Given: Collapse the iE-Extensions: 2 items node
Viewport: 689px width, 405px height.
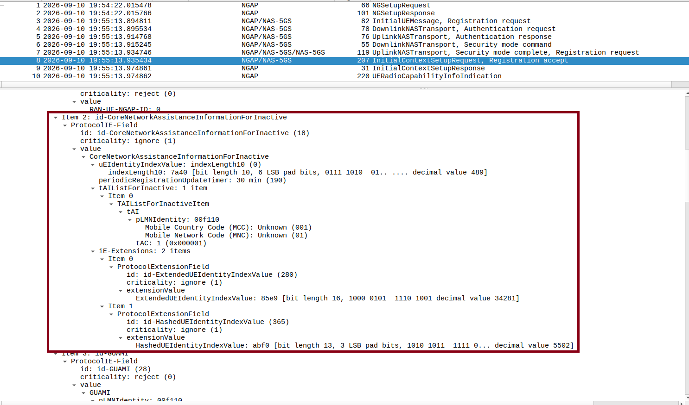Looking at the screenshot, I should [93, 251].
